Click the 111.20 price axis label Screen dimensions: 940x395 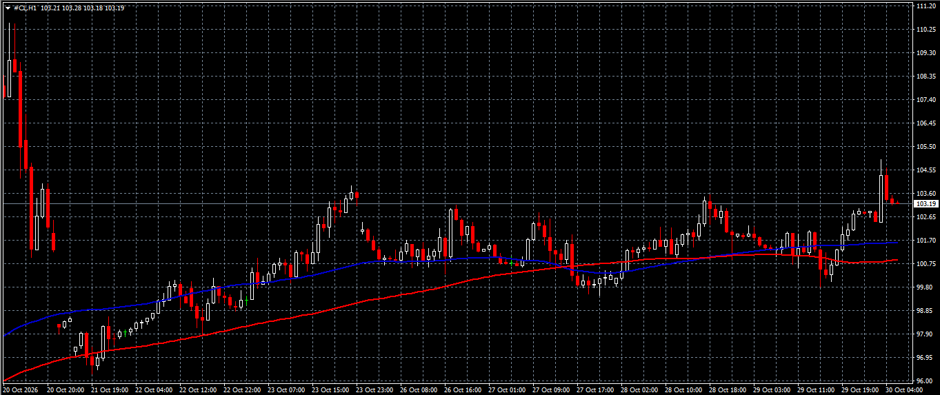click(x=925, y=6)
